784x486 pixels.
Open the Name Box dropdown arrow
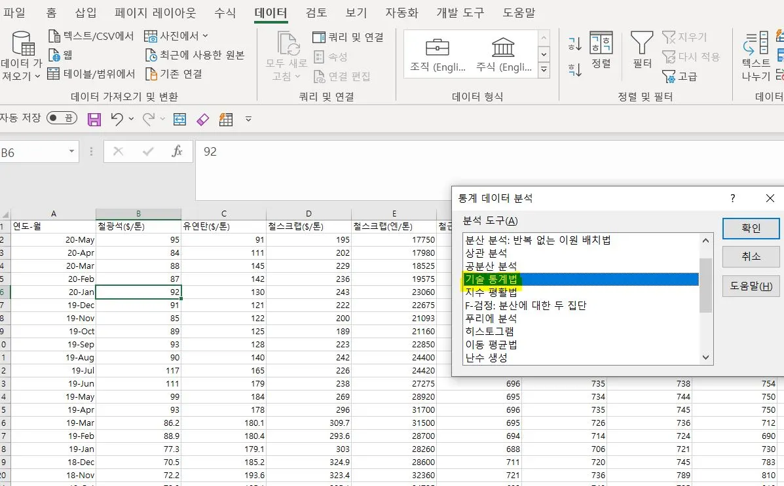point(71,151)
